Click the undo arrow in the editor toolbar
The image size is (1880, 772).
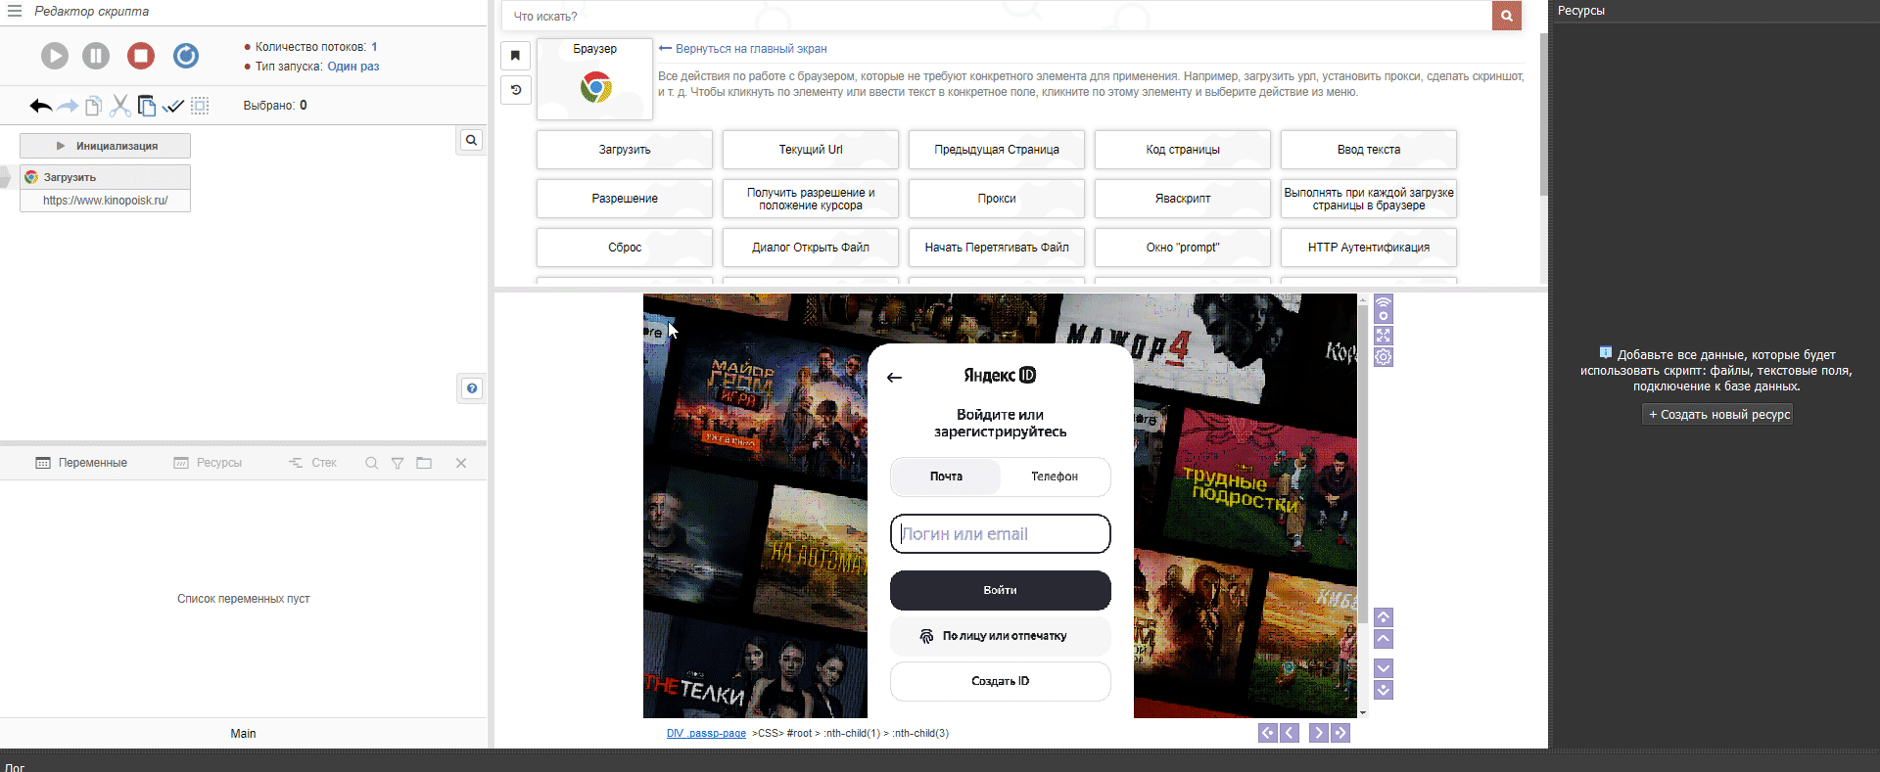[40, 106]
